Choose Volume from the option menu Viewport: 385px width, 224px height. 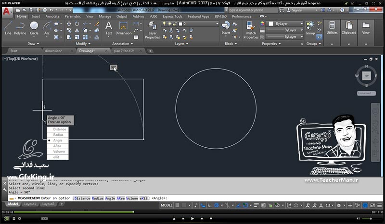57,152
